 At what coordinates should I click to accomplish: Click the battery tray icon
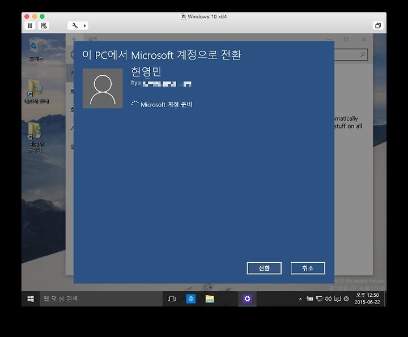coord(309,299)
